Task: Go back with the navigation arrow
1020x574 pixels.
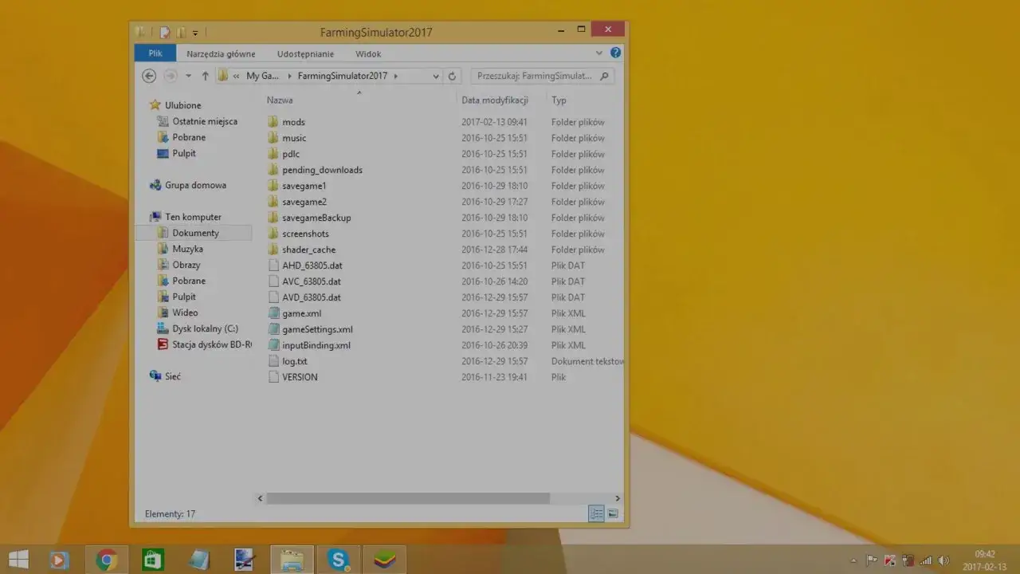Action: click(x=149, y=75)
